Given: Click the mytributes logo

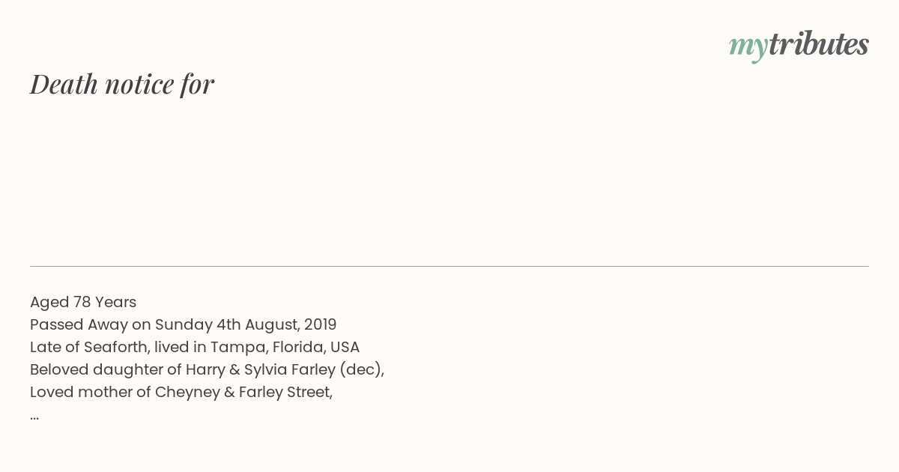Looking at the screenshot, I should [799, 46].
